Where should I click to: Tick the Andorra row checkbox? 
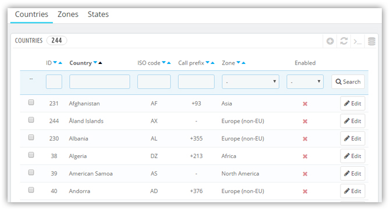tap(31, 190)
